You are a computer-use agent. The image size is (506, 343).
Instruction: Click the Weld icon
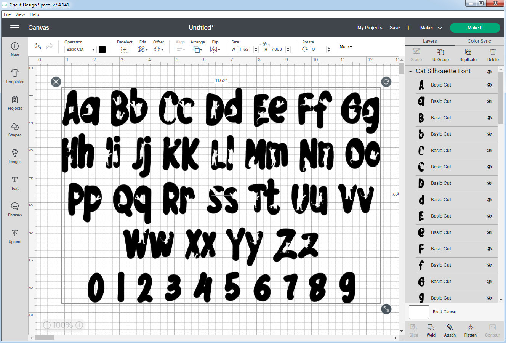pos(431,330)
